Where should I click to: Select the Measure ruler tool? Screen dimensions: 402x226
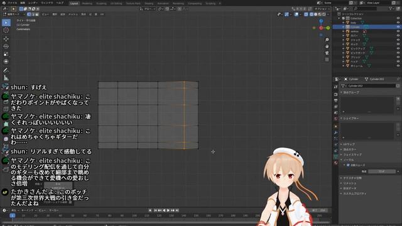tap(6, 78)
